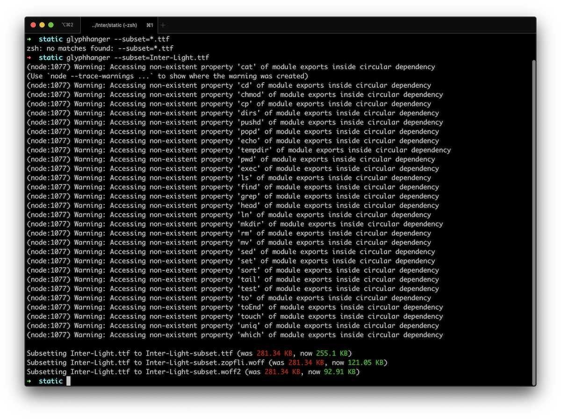This screenshot has height=419, width=561.
Task: Click warning line for property 'cat'
Action: (x=231, y=67)
